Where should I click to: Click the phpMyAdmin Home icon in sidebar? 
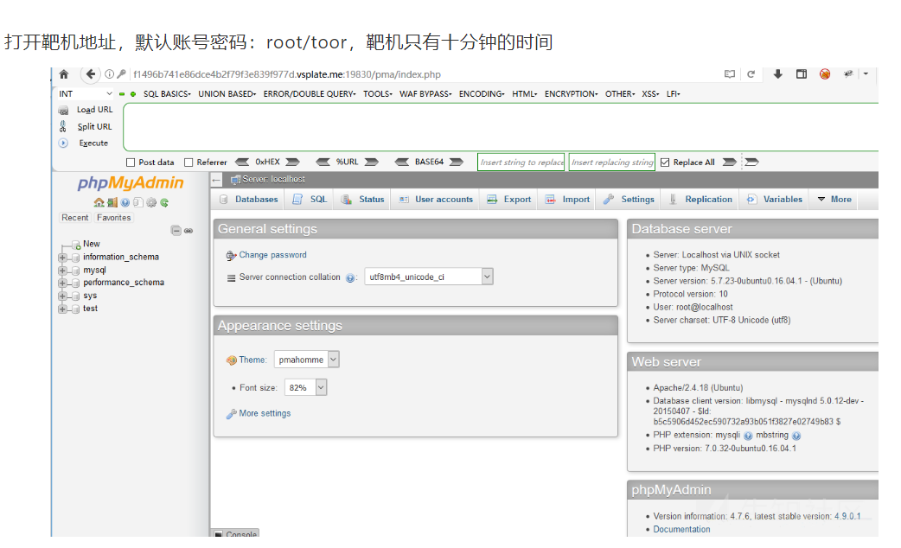click(99, 202)
